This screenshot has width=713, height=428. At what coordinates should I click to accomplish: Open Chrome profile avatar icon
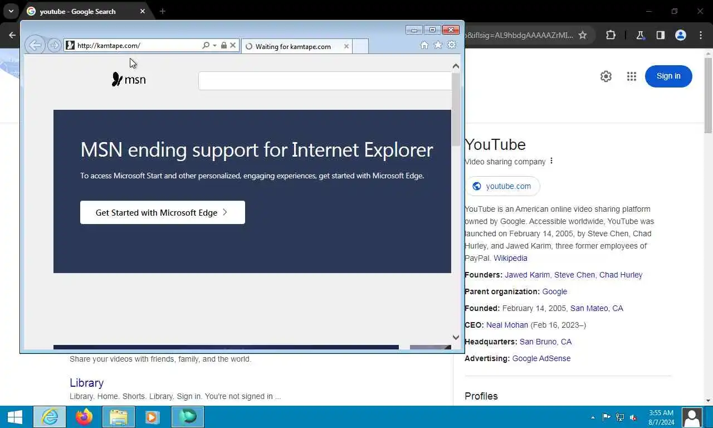pos(680,35)
